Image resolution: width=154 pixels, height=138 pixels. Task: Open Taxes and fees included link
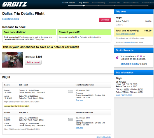click(125, 34)
